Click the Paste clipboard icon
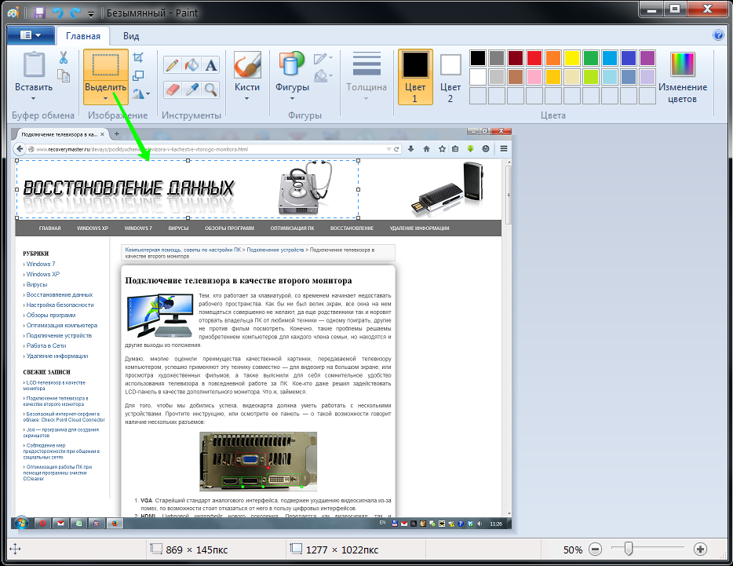 (x=34, y=64)
